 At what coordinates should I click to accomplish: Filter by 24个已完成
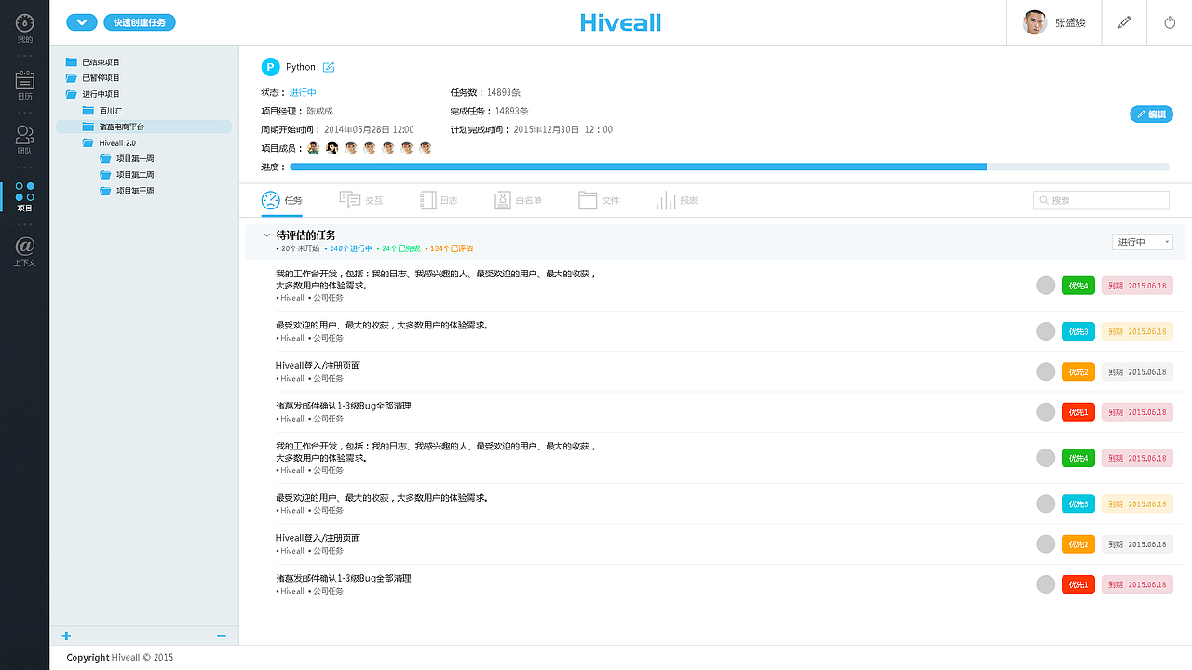pos(400,249)
